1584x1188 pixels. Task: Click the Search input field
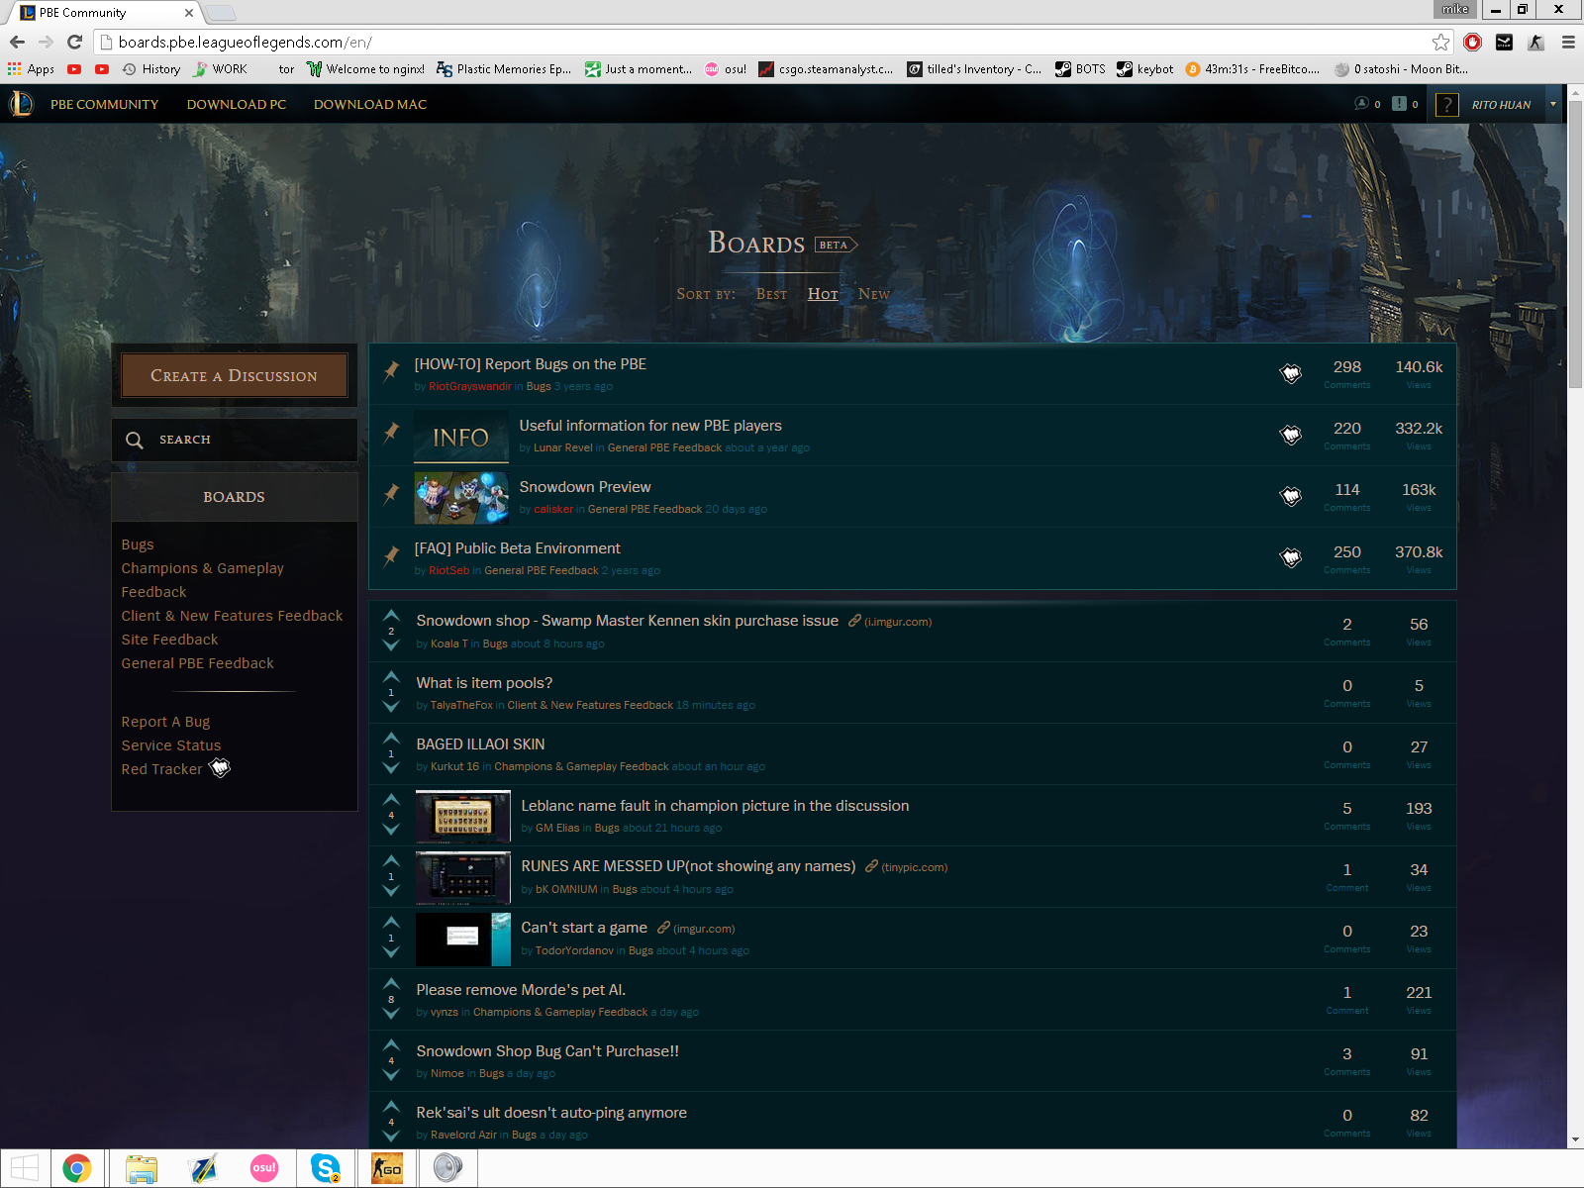coord(234,440)
